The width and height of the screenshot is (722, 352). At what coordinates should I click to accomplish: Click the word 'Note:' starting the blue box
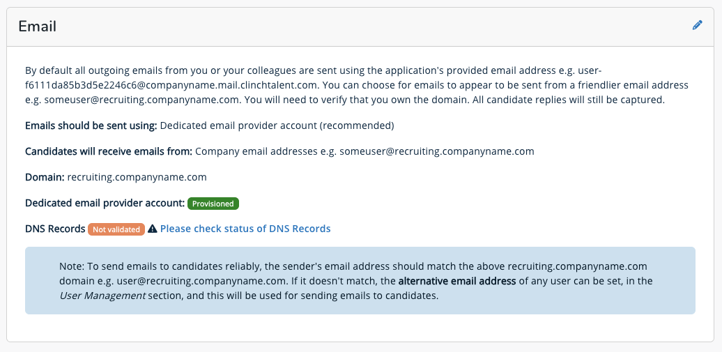tap(72, 266)
